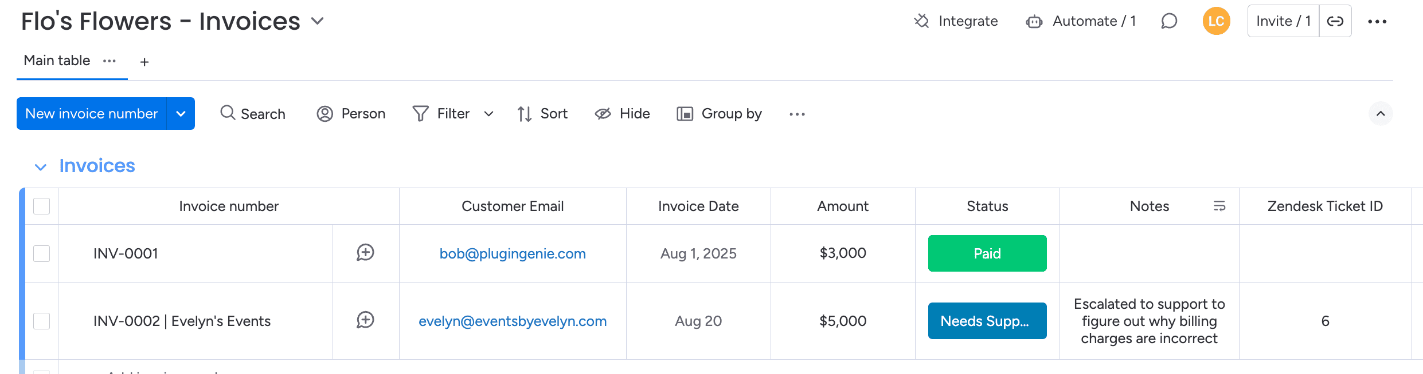Screen dimensions: 1423x374
Task: Click the Customer Email column header
Action: tap(513, 206)
